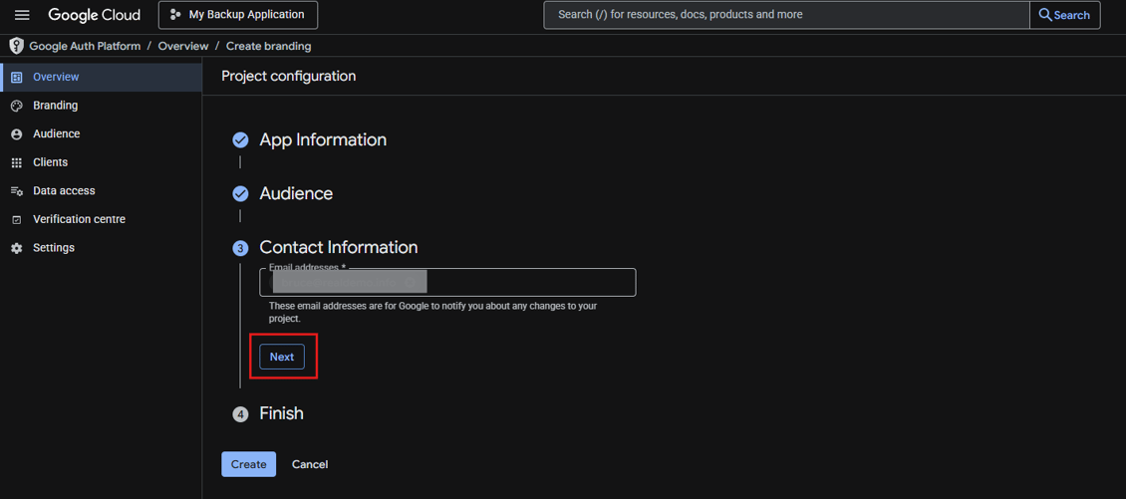This screenshot has width=1126, height=499.
Task: Open Clients in the sidebar
Action: 102,162
